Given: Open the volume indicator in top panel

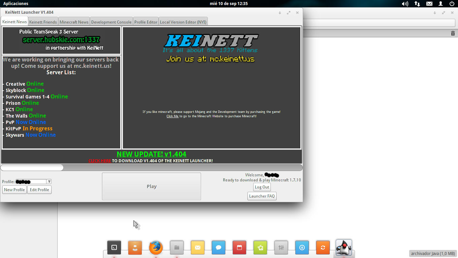Looking at the screenshot, I should (405, 4).
